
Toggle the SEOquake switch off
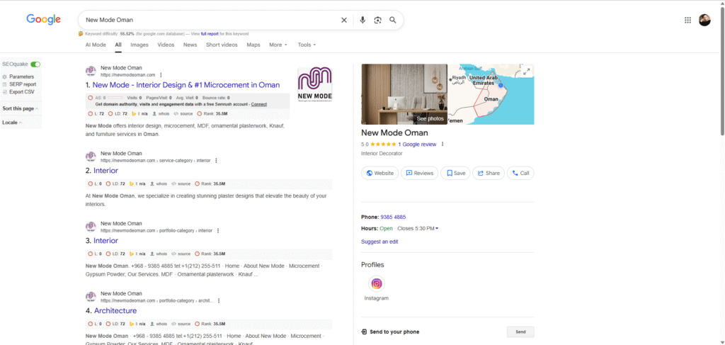point(35,64)
